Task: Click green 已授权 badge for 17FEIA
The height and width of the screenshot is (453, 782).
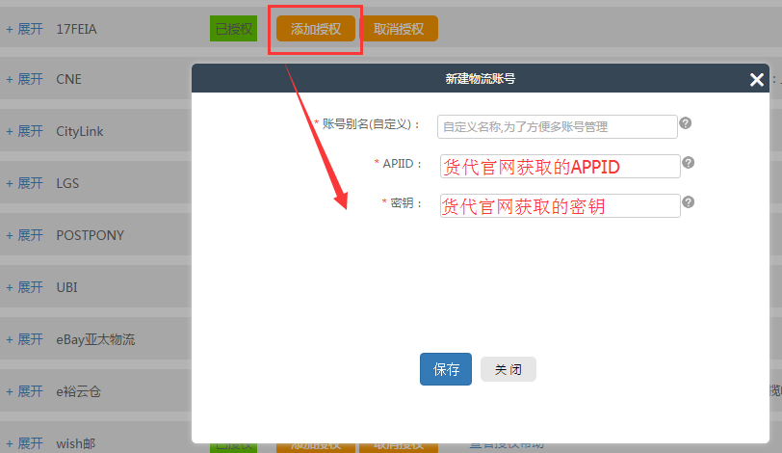Action: 233,29
